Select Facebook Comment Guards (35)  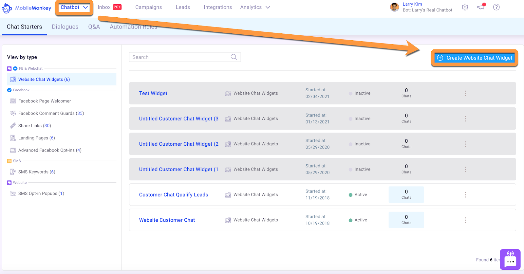tap(51, 113)
